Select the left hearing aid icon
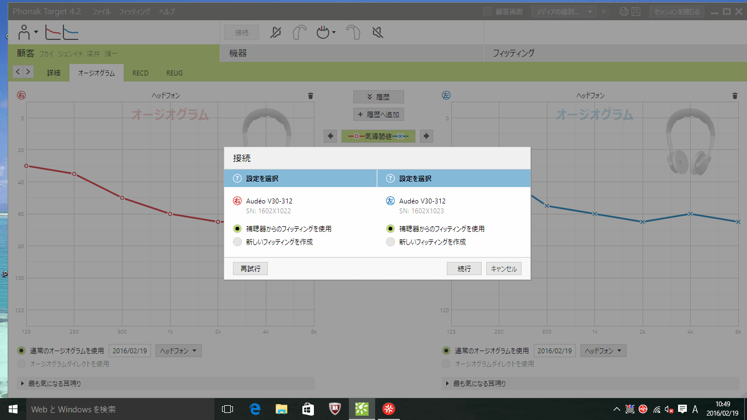Viewport: 747px width, 420px height. tap(354, 33)
